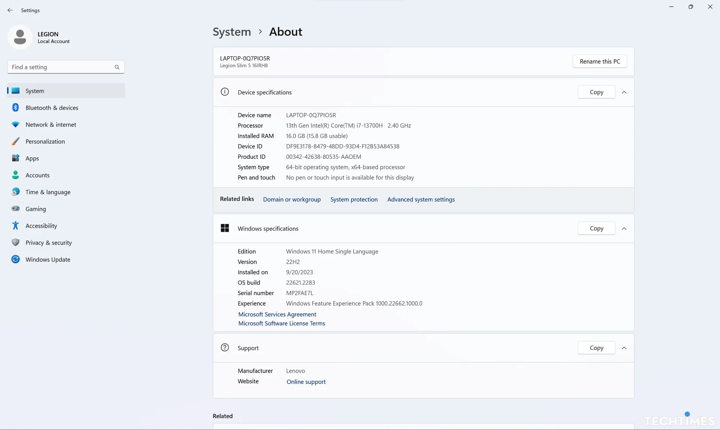The image size is (720, 430).
Task: Click the 64-bit operating system text
Action: click(x=346, y=167)
